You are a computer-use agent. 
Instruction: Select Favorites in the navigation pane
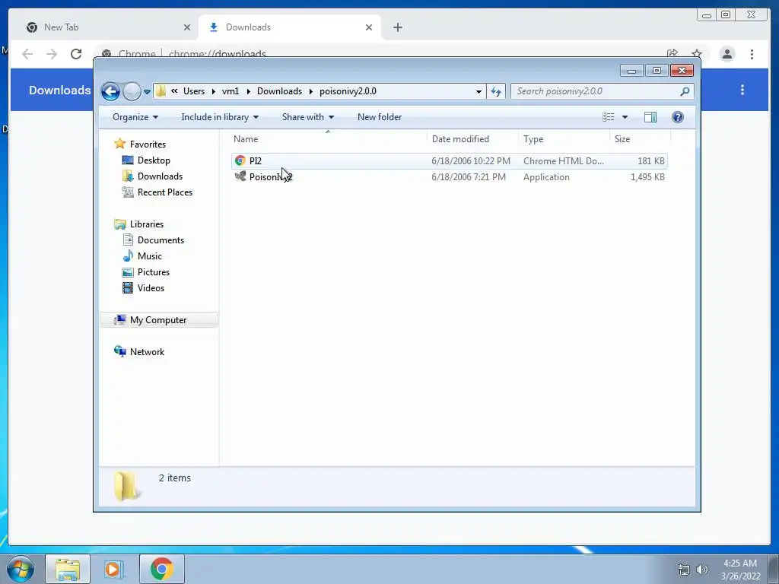coord(148,144)
